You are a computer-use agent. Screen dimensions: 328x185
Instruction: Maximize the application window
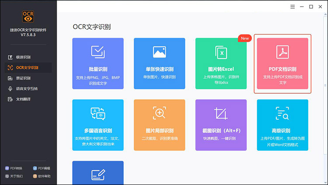[x=311, y=7]
